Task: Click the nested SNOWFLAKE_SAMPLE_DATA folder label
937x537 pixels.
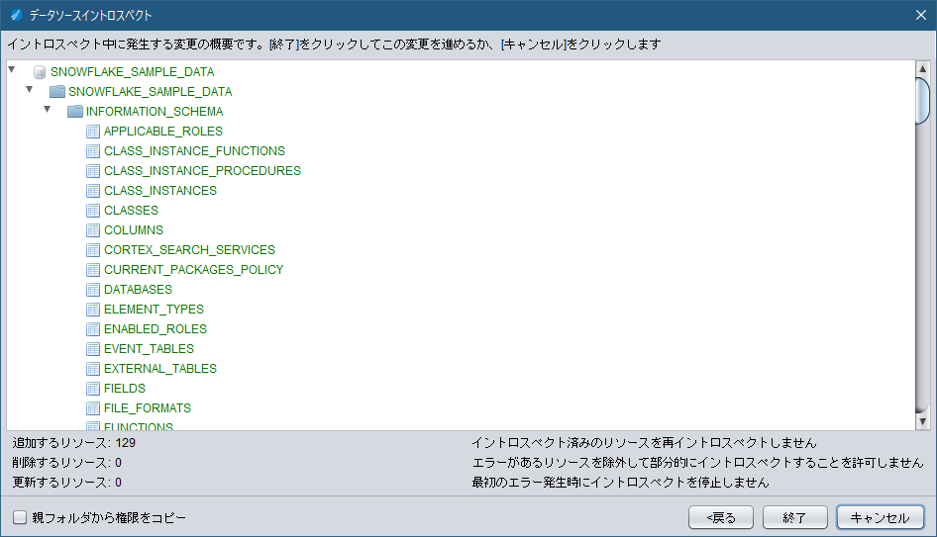Action: [x=150, y=92]
